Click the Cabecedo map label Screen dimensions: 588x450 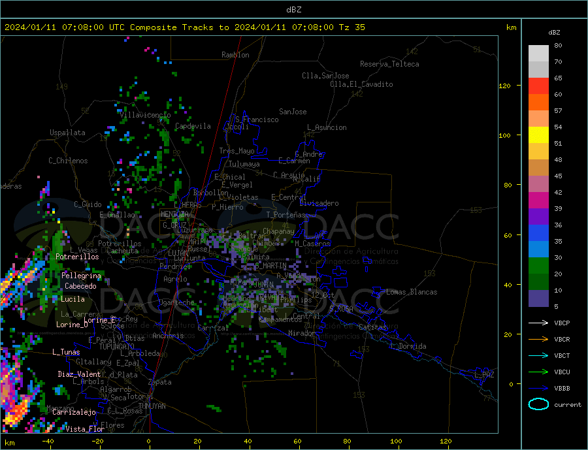[x=80, y=286]
